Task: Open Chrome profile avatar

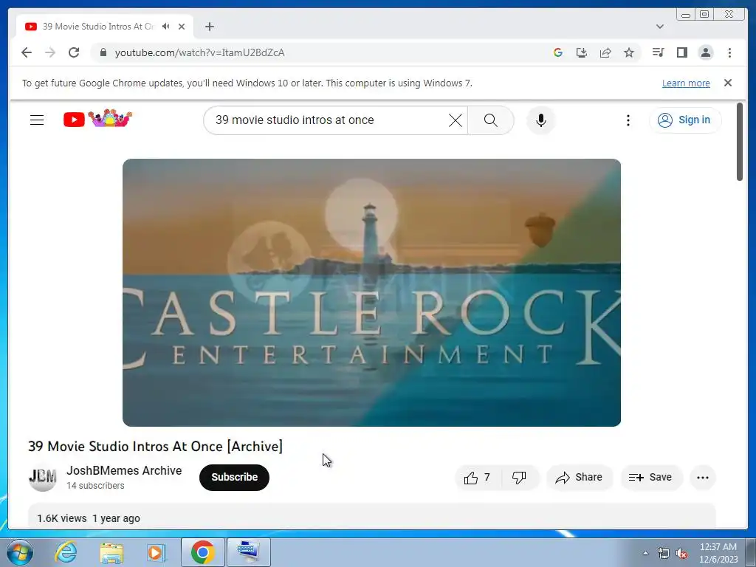Action: coord(705,52)
